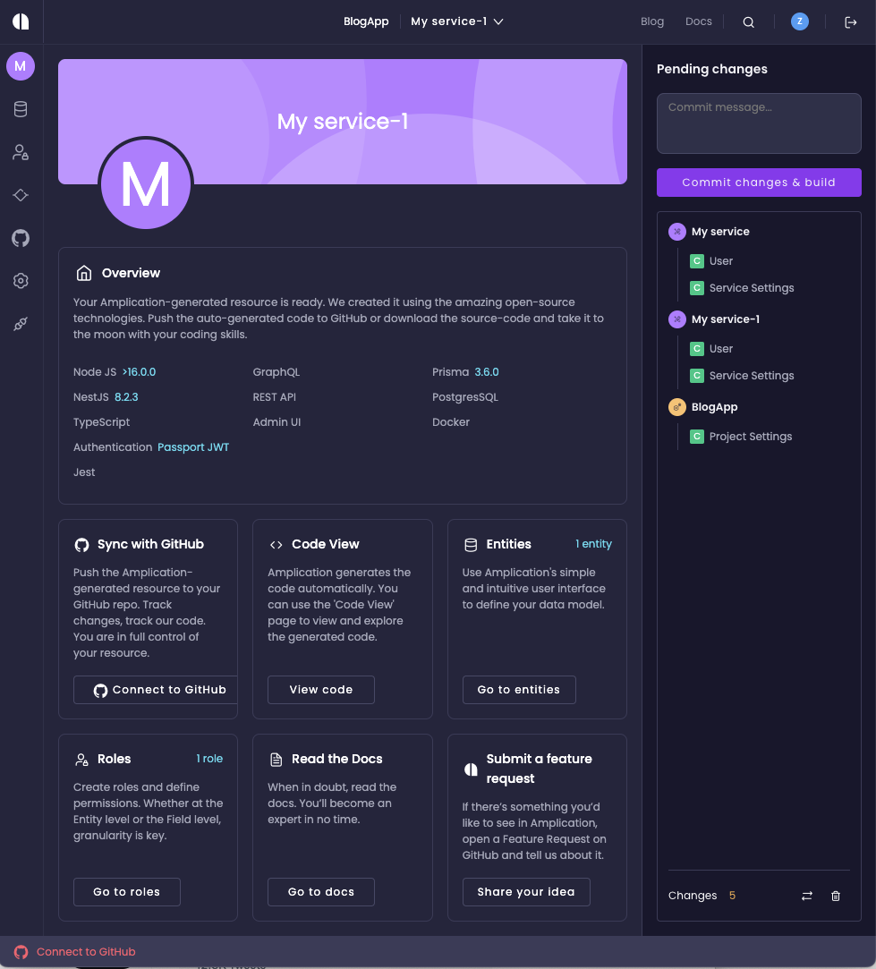
Task: Select My service-1 in pending changes
Action: coord(725,319)
